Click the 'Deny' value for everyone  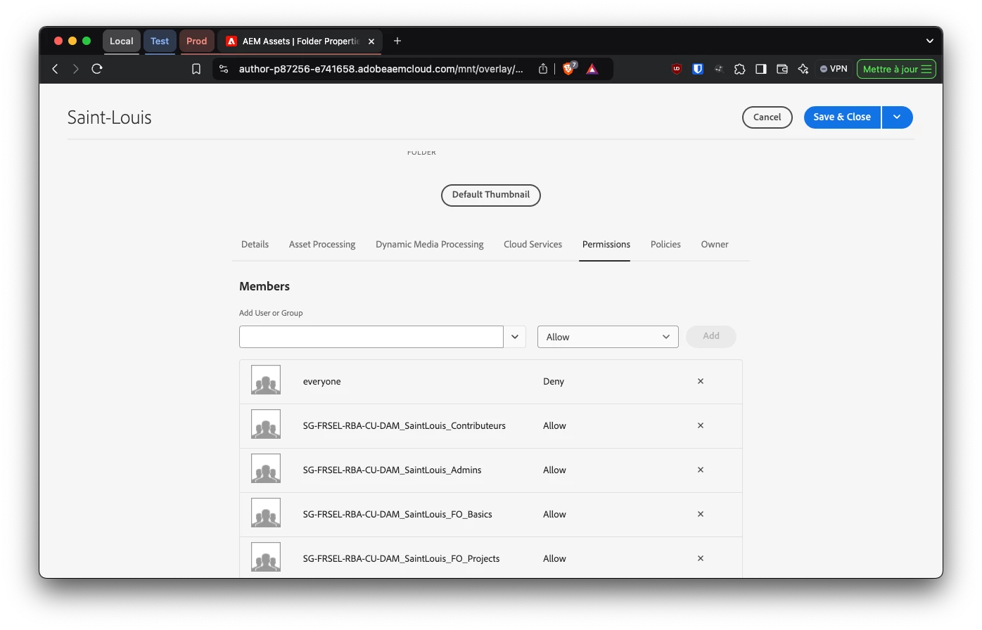pyautogui.click(x=554, y=382)
